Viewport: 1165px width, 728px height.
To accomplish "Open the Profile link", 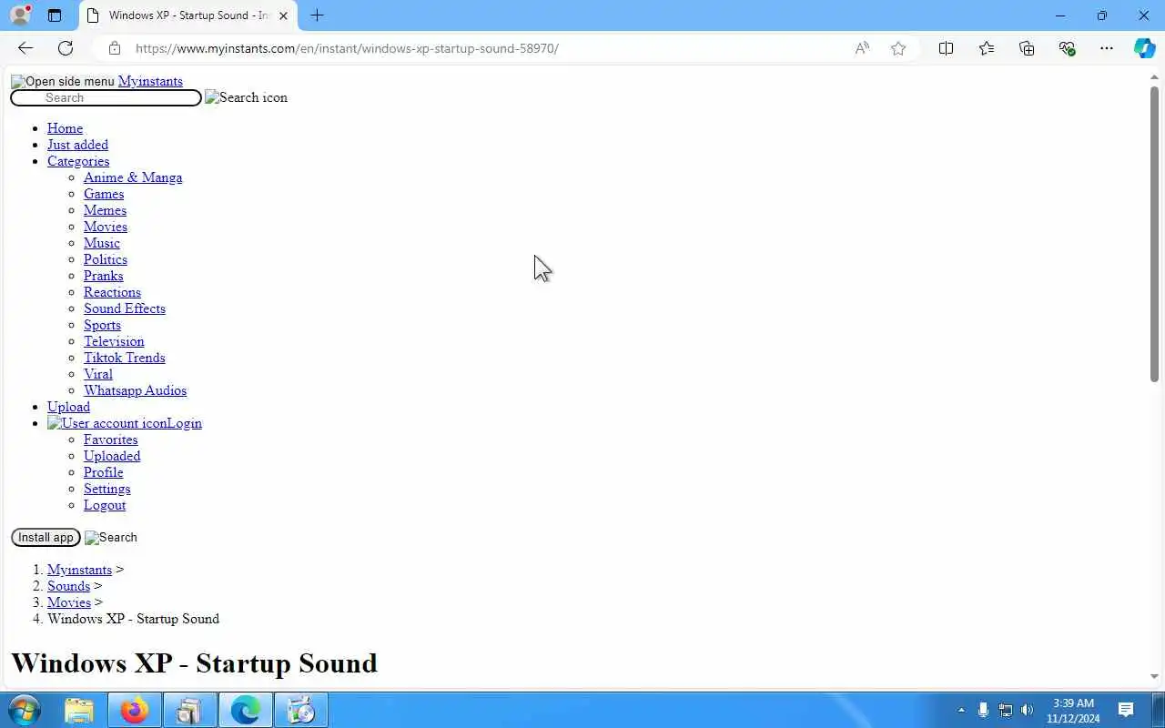I will [x=103, y=472].
